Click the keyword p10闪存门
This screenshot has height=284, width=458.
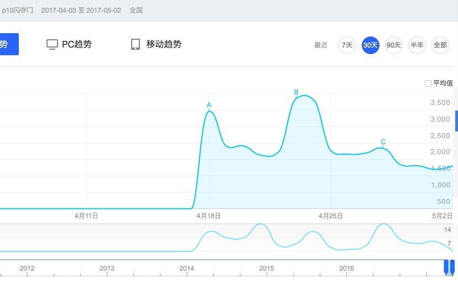pos(17,10)
